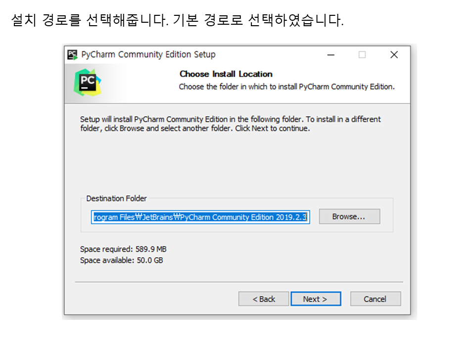
Task: Click the 'Space available: 50.0 GB' text
Action: [x=122, y=261]
